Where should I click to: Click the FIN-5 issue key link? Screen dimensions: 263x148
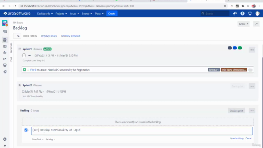tap(33, 70)
